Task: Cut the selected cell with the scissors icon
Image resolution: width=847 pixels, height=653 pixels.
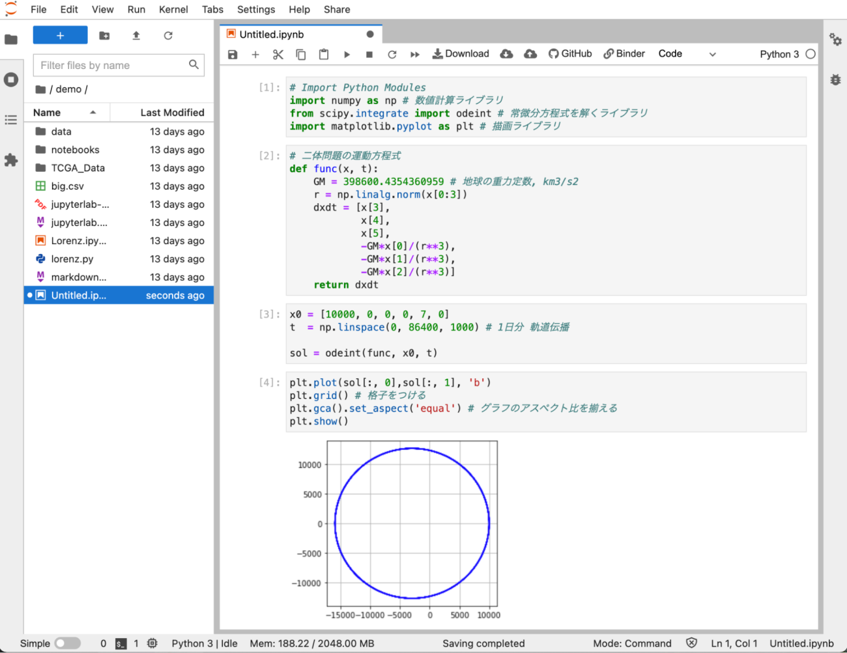Action: [278, 55]
